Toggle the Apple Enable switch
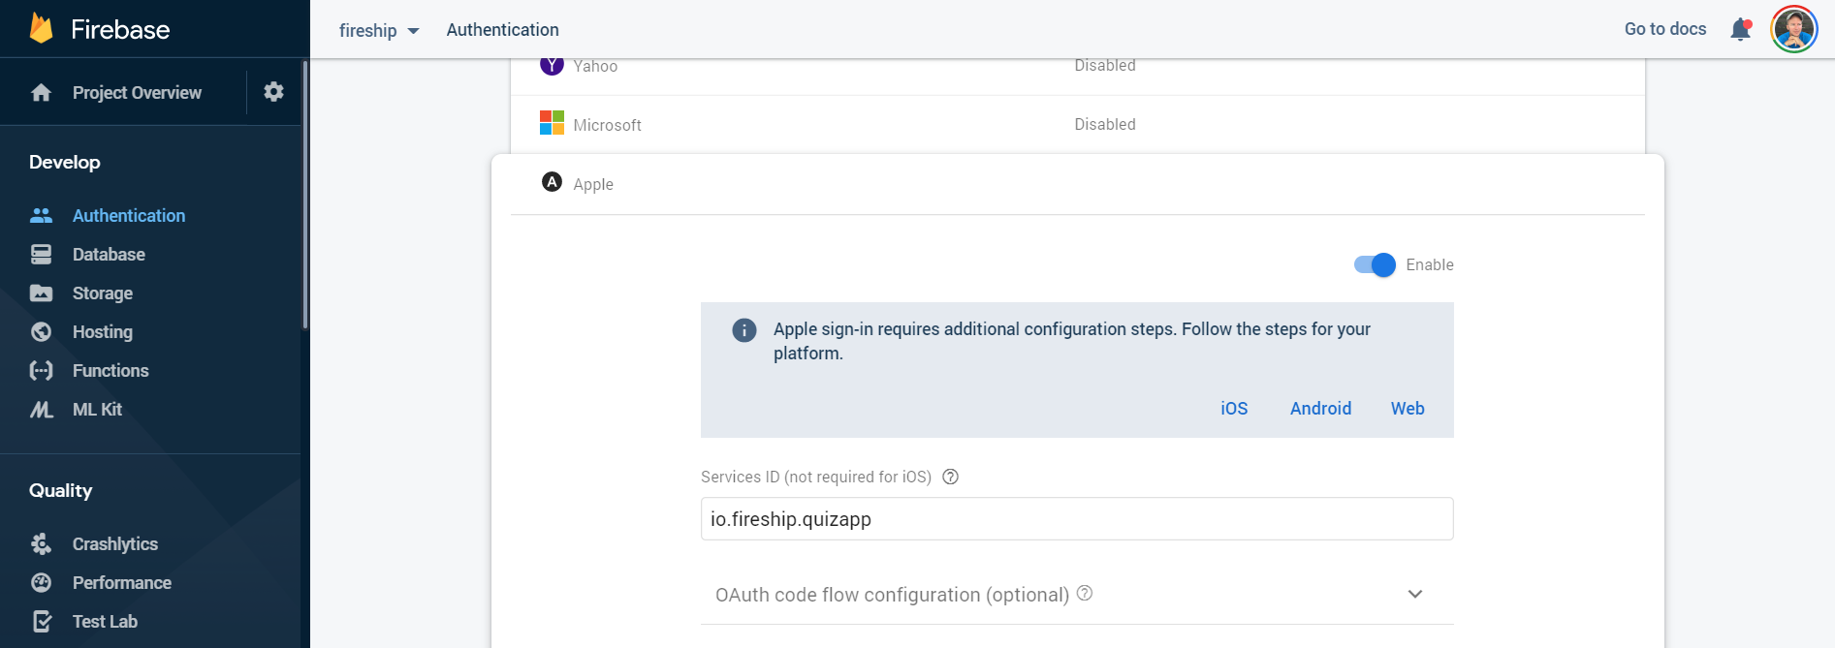The image size is (1835, 648). pyautogui.click(x=1375, y=264)
